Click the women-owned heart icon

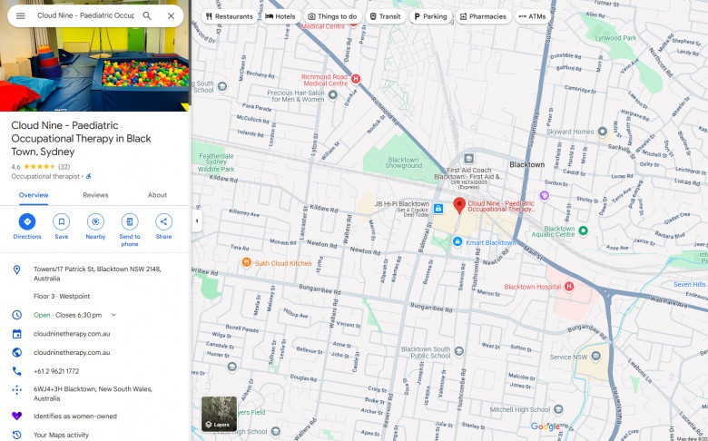[16, 416]
